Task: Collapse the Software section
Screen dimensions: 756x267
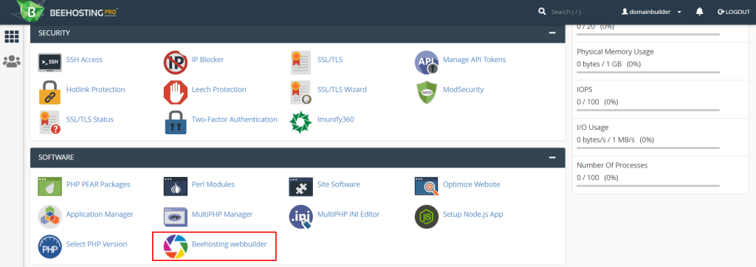Action: click(552, 157)
